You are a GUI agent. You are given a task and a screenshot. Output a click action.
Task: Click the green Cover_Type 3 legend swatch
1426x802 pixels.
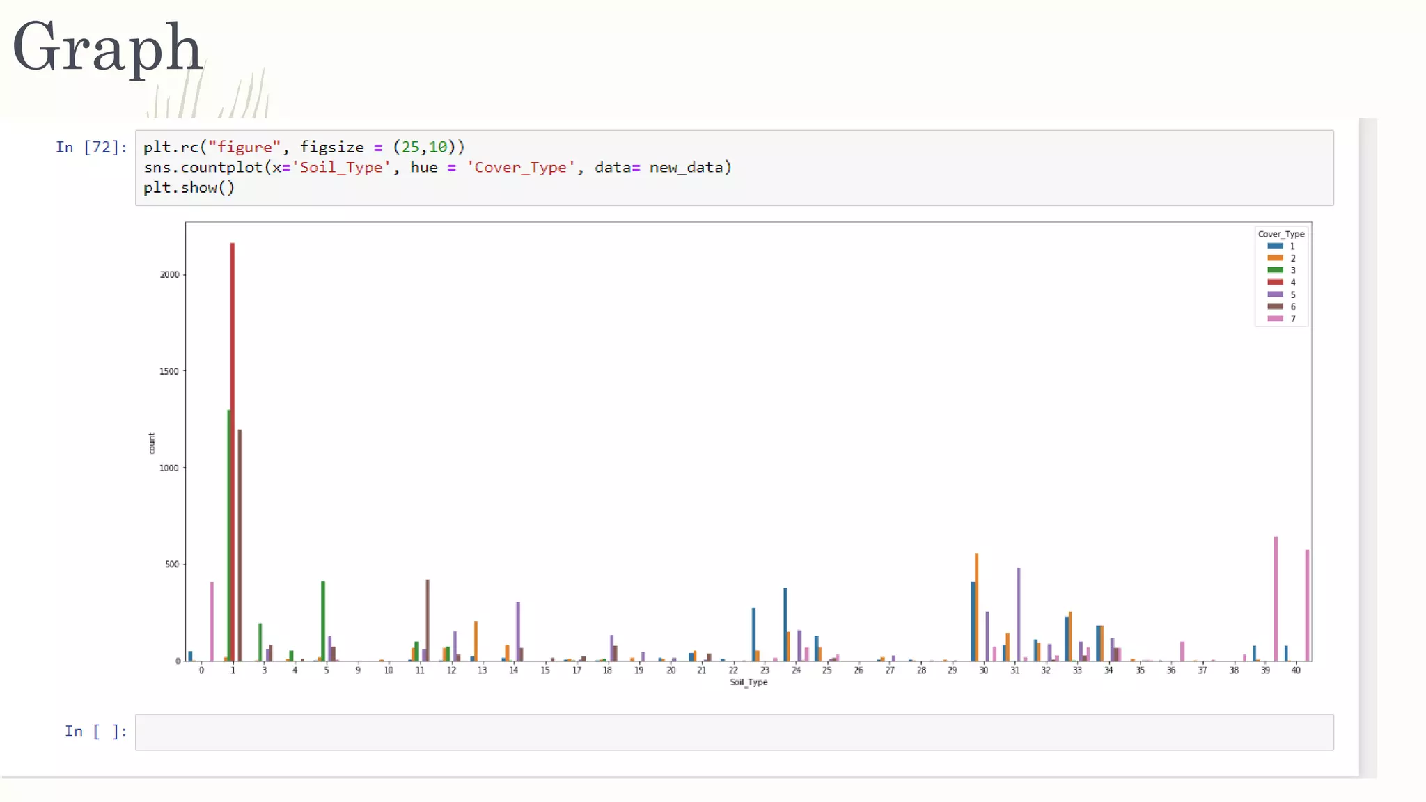pos(1275,270)
